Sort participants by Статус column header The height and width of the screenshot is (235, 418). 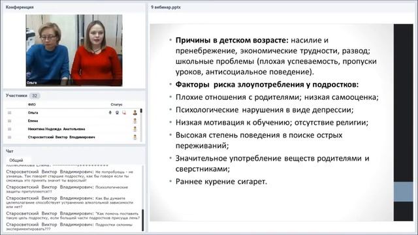pyautogui.click(x=116, y=104)
